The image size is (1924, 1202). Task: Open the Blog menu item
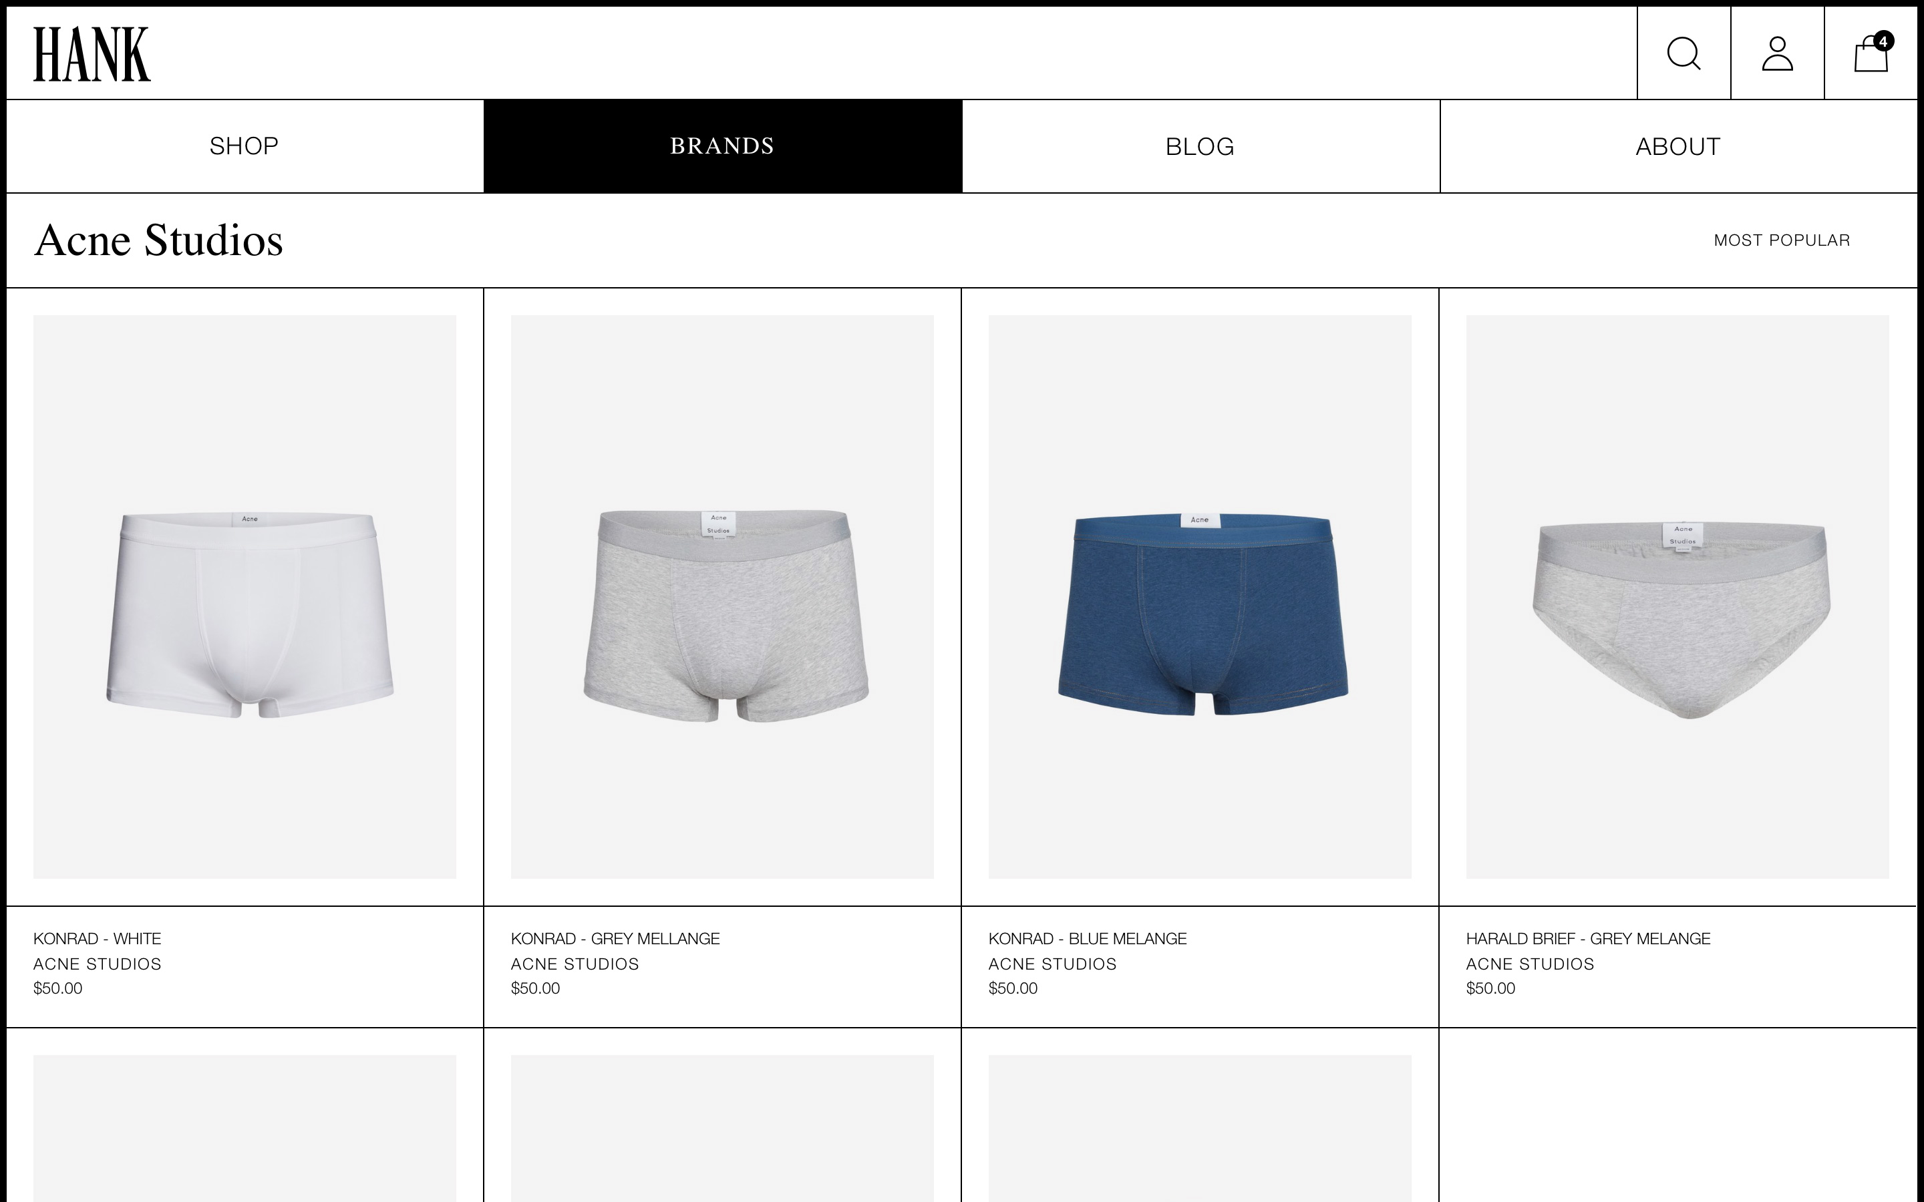[1200, 146]
